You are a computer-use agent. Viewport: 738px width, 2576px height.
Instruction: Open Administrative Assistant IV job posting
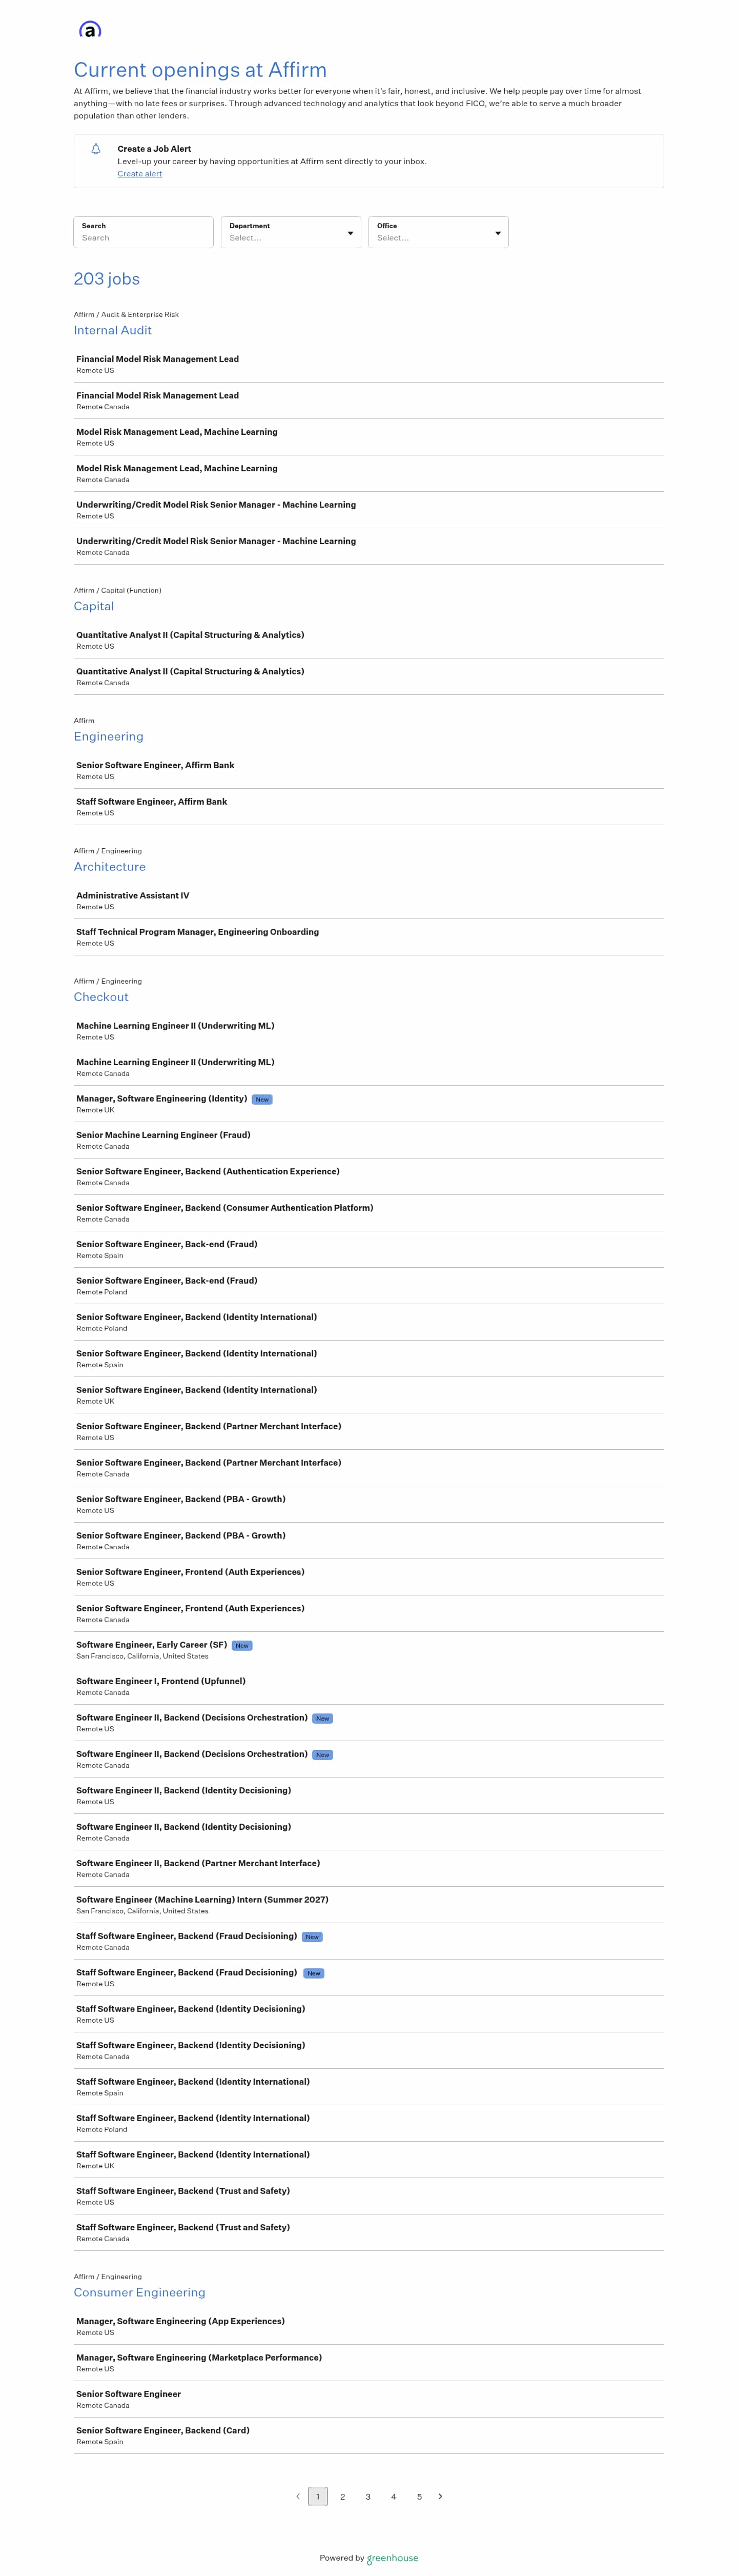(x=368, y=900)
